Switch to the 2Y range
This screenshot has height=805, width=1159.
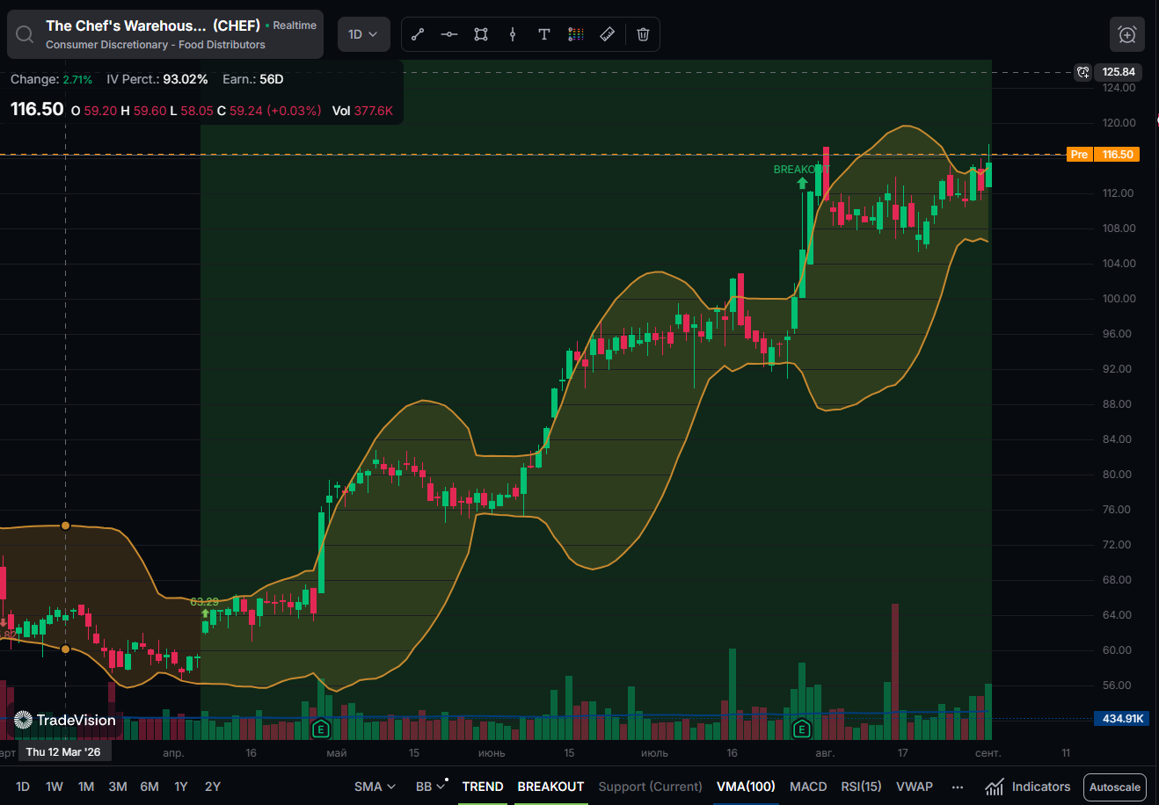click(x=213, y=787)
